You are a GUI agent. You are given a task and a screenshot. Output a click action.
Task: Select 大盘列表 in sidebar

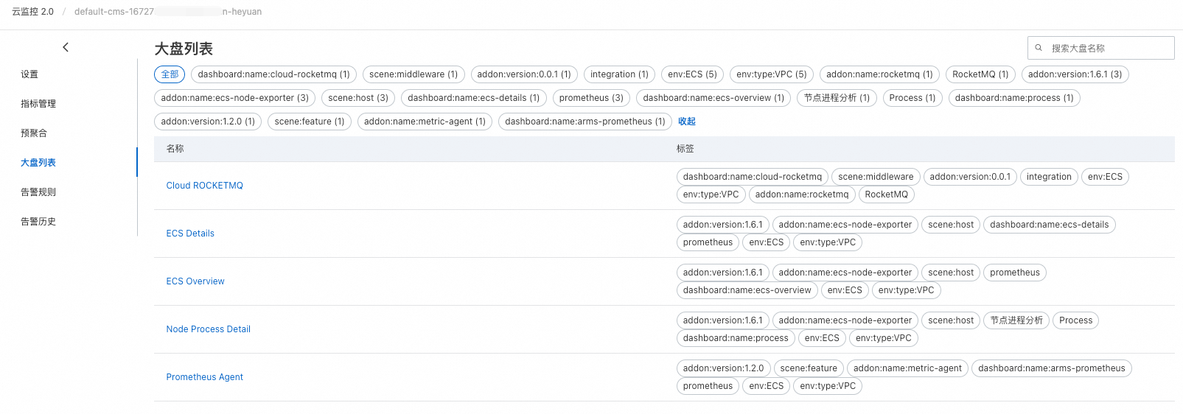tap(38, 163)
